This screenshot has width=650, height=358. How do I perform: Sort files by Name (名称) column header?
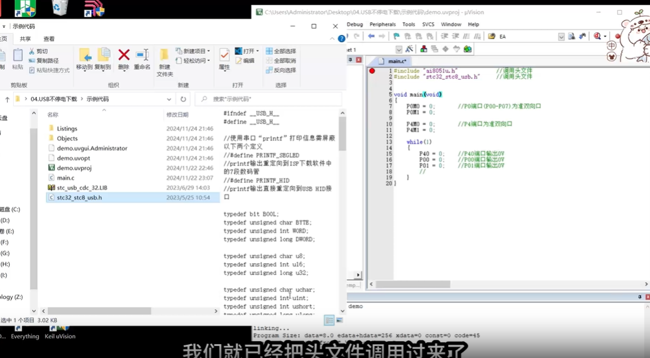(53, 115)
